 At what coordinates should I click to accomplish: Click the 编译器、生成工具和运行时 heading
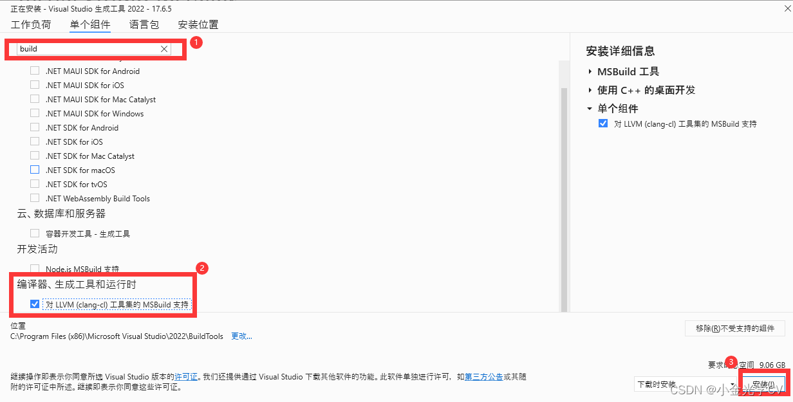click(77, 284)
